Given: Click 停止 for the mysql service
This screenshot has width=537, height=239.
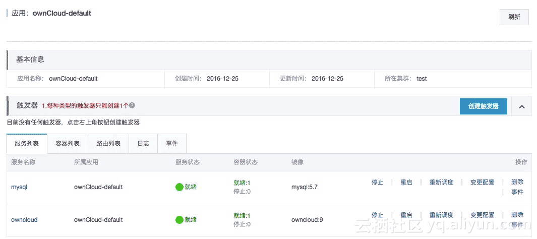Looking at the screenshot, I should [x=377, y=182].
